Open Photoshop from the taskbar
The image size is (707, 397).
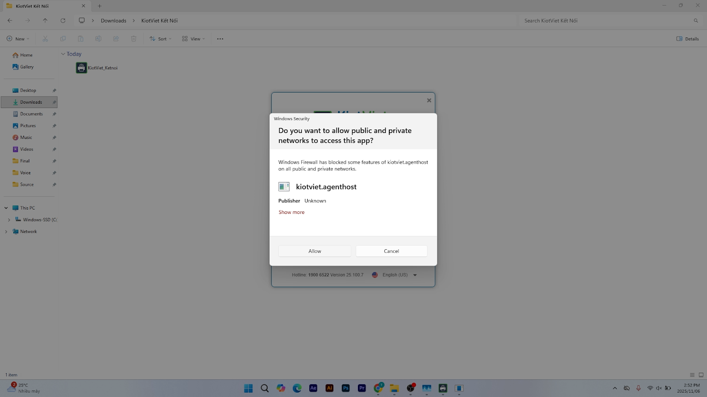[346, 388]
